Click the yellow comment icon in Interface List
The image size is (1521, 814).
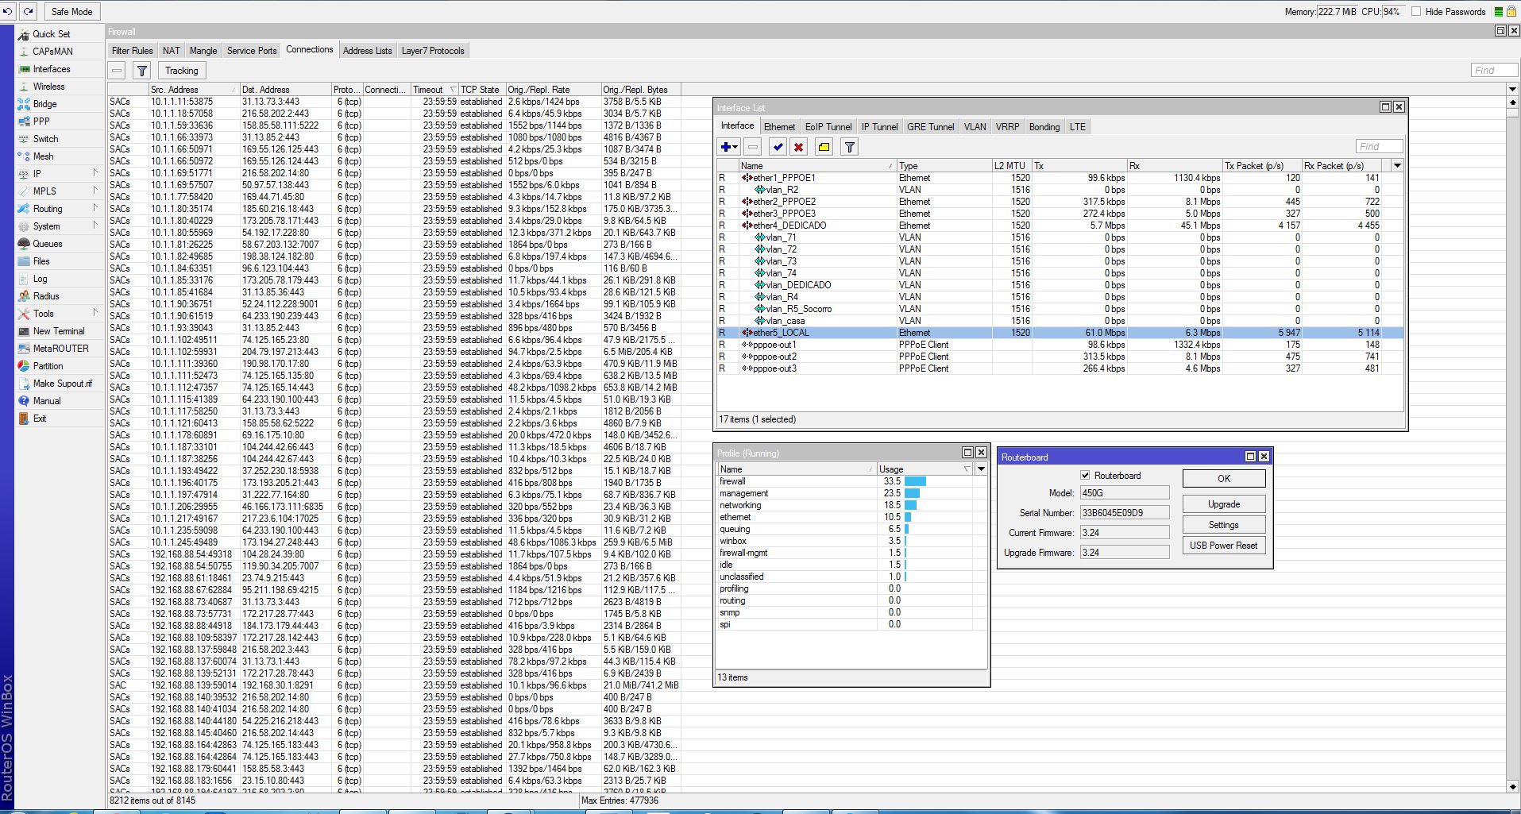pyautogui.click(x=824, y=147)
